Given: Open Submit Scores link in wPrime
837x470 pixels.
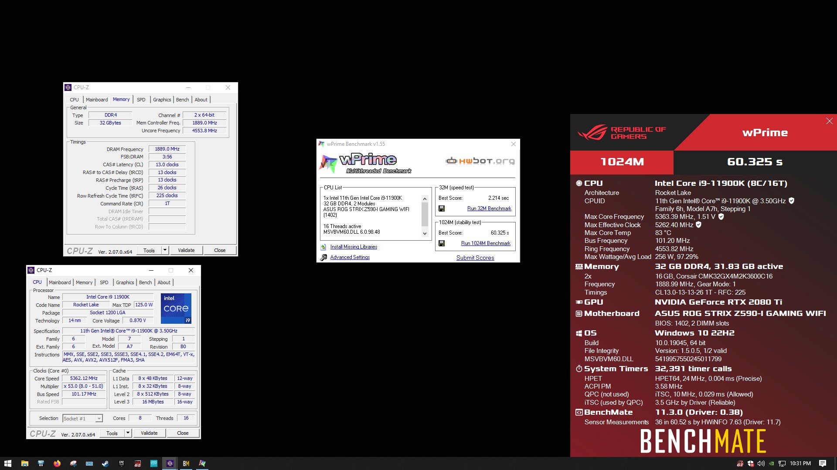Looking at the screenshot, I should click(475, 258).
